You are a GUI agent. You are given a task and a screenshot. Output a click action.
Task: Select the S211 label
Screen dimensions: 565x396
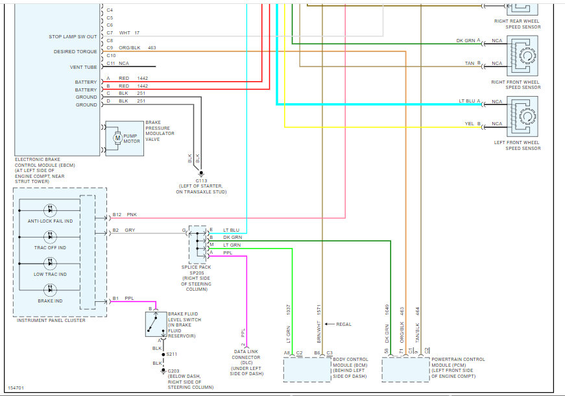click(172, 354)
